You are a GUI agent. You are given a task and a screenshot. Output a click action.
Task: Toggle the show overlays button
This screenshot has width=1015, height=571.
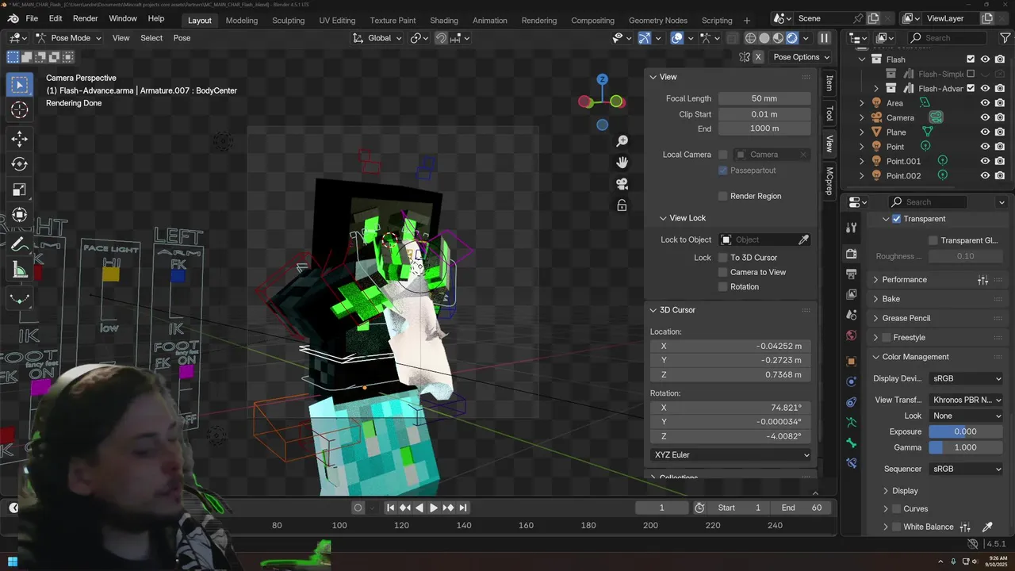pos(676,38)
